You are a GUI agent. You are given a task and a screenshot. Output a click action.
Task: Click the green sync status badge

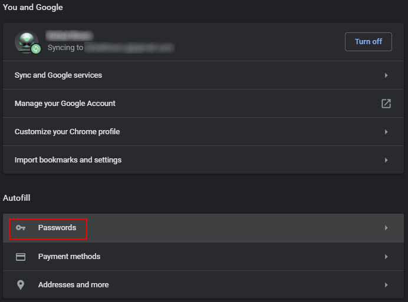pyautogui.click(x=36, y=49)
